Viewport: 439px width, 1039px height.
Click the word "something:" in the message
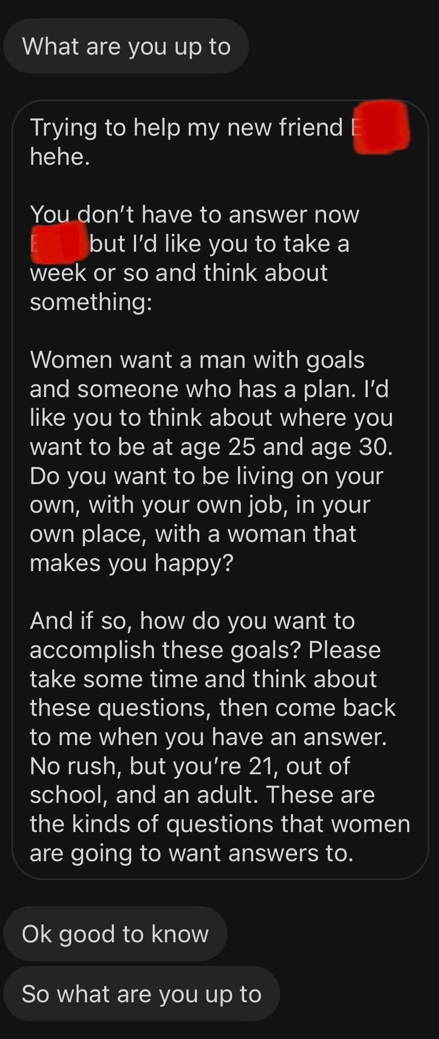click(91, 301)
